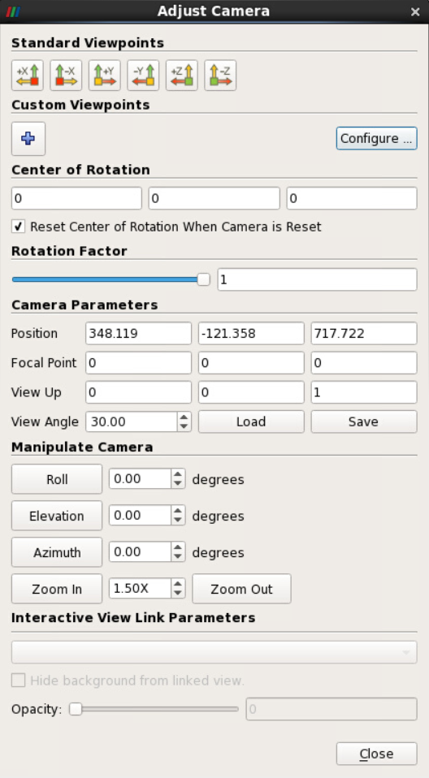Close the dialog with Close button

(x=376, y=754)
